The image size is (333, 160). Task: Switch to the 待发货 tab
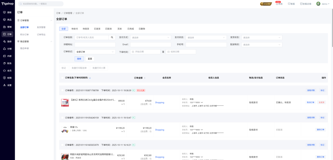point(86,29)
